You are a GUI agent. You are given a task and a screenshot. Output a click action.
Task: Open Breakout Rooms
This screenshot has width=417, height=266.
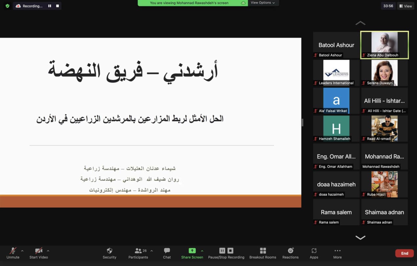(263, 253)
